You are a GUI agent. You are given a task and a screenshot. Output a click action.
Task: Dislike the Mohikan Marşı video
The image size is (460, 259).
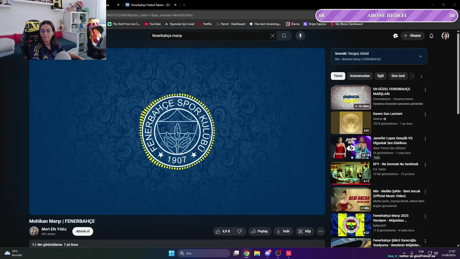(x=240, y=231)
